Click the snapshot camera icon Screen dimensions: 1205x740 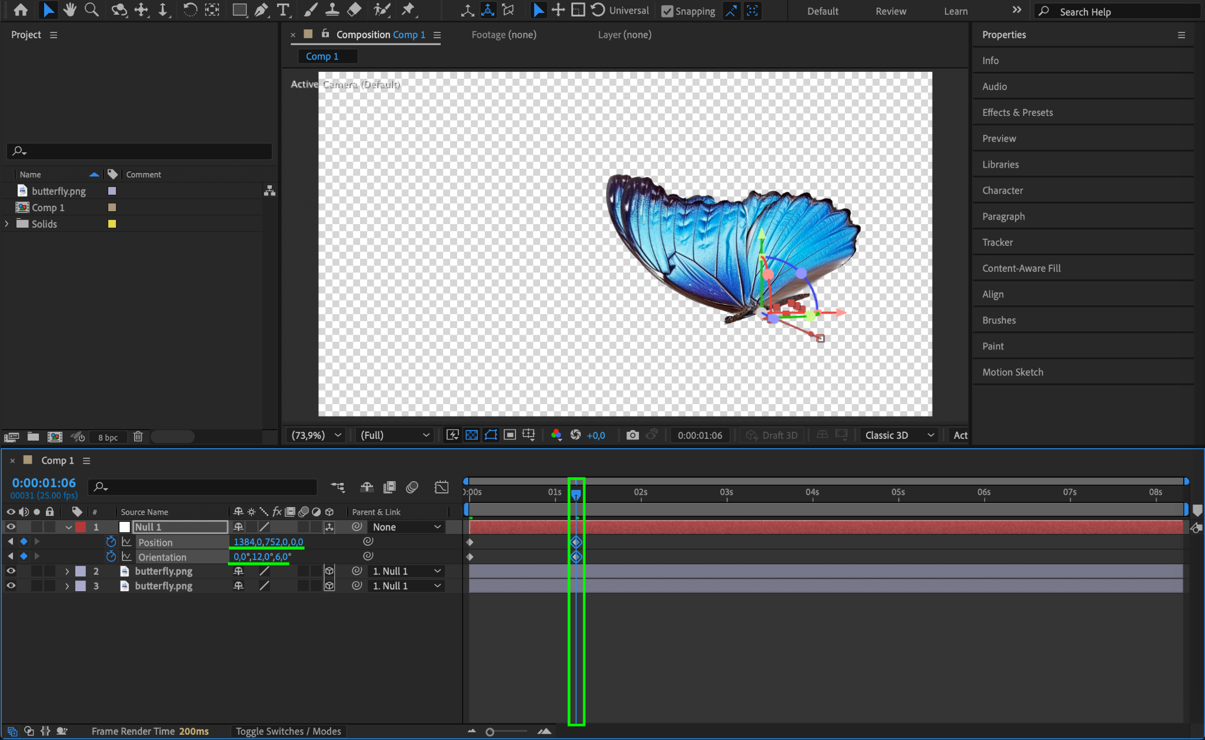pyautogui.click(x=633, y=435)
